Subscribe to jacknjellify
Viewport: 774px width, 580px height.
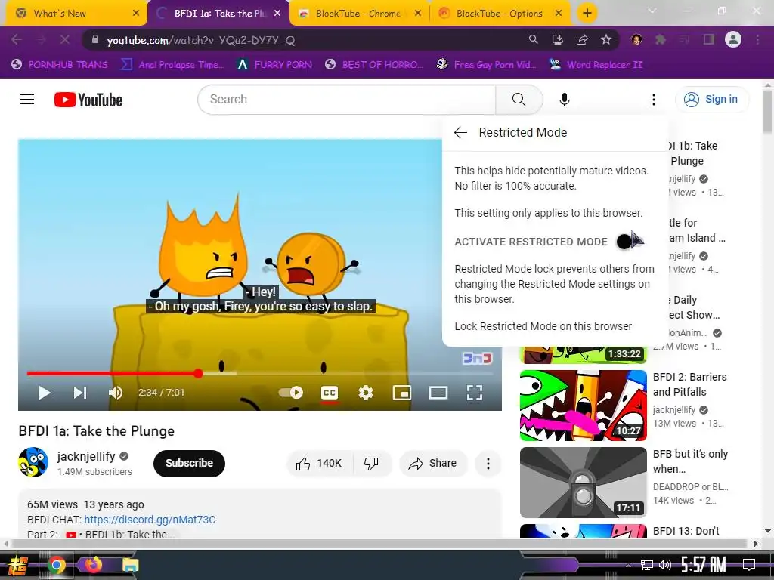[x=189, y=463]
